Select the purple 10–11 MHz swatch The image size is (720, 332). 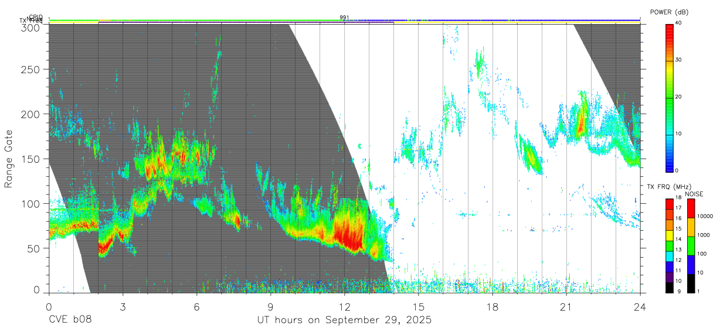click(x=670, y=276)
